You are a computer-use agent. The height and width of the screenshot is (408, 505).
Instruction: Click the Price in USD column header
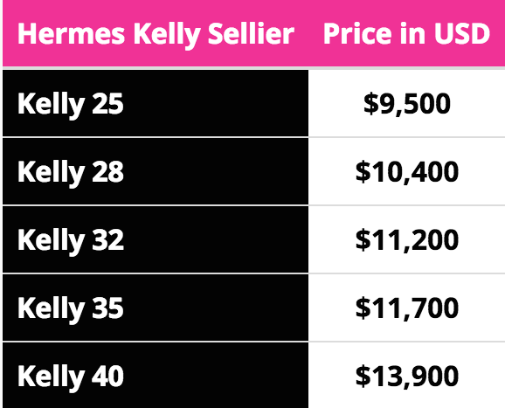(x=406, y=33)
